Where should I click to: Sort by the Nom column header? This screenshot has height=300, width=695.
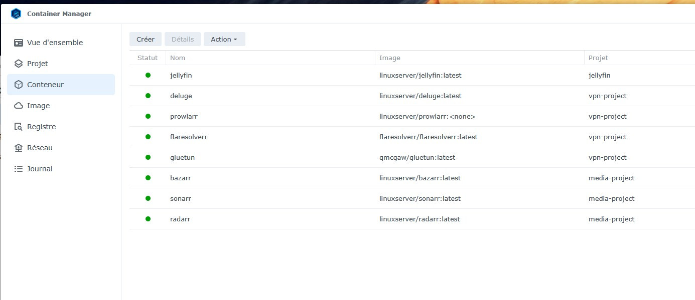pos(270,58)
